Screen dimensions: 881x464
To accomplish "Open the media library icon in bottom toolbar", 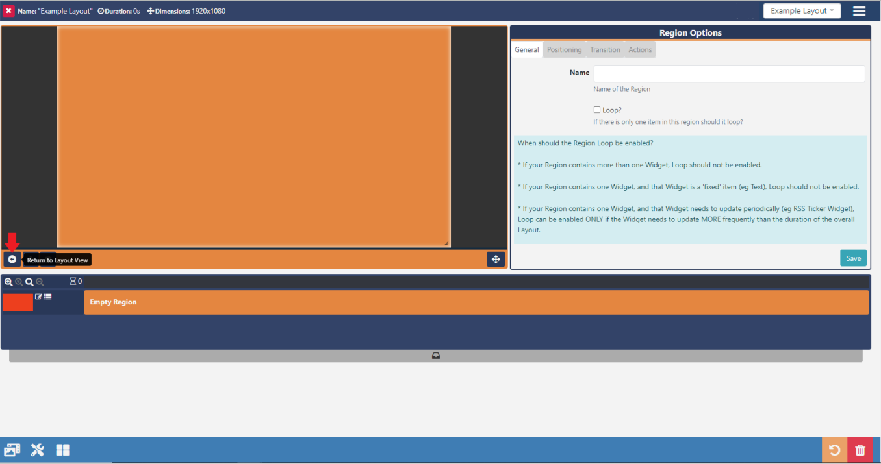I will pyautogui.click(x=12, y=450).
